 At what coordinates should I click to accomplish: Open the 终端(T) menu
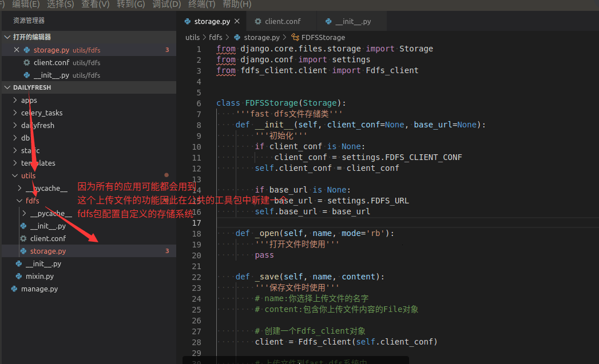click(x=202, y=4)
